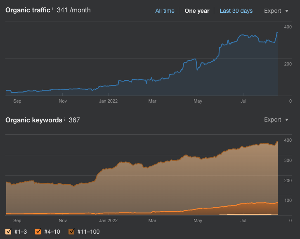Click the Organic traffic heading
300x239 pixels.
click(x=28, y=10)
